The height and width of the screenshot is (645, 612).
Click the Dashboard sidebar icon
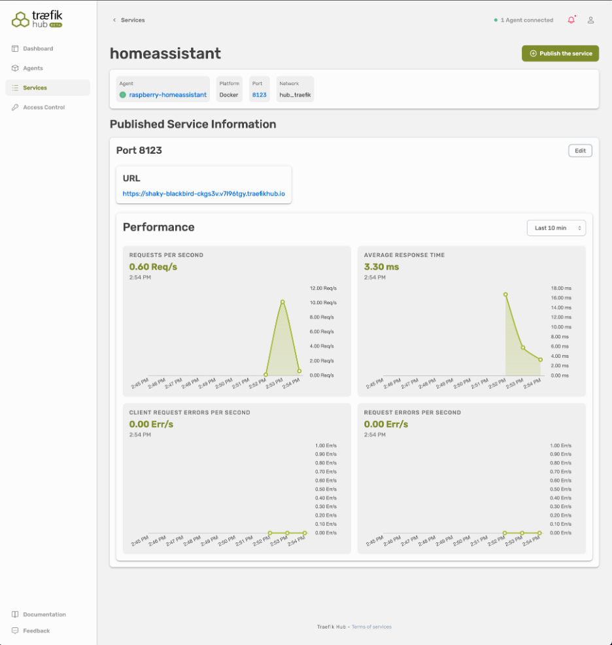tap(15, 48)
